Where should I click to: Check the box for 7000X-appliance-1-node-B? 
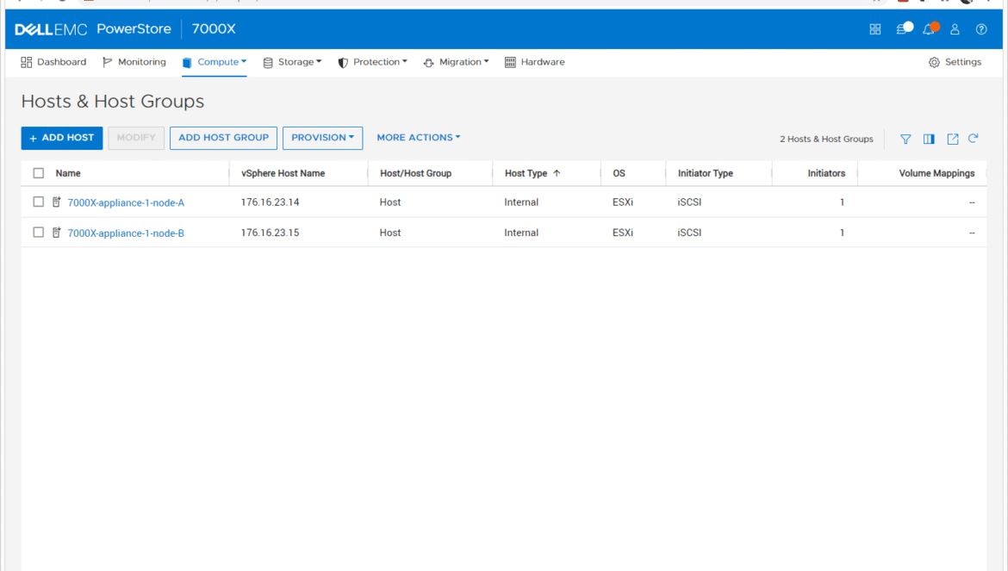pos(39,232)
